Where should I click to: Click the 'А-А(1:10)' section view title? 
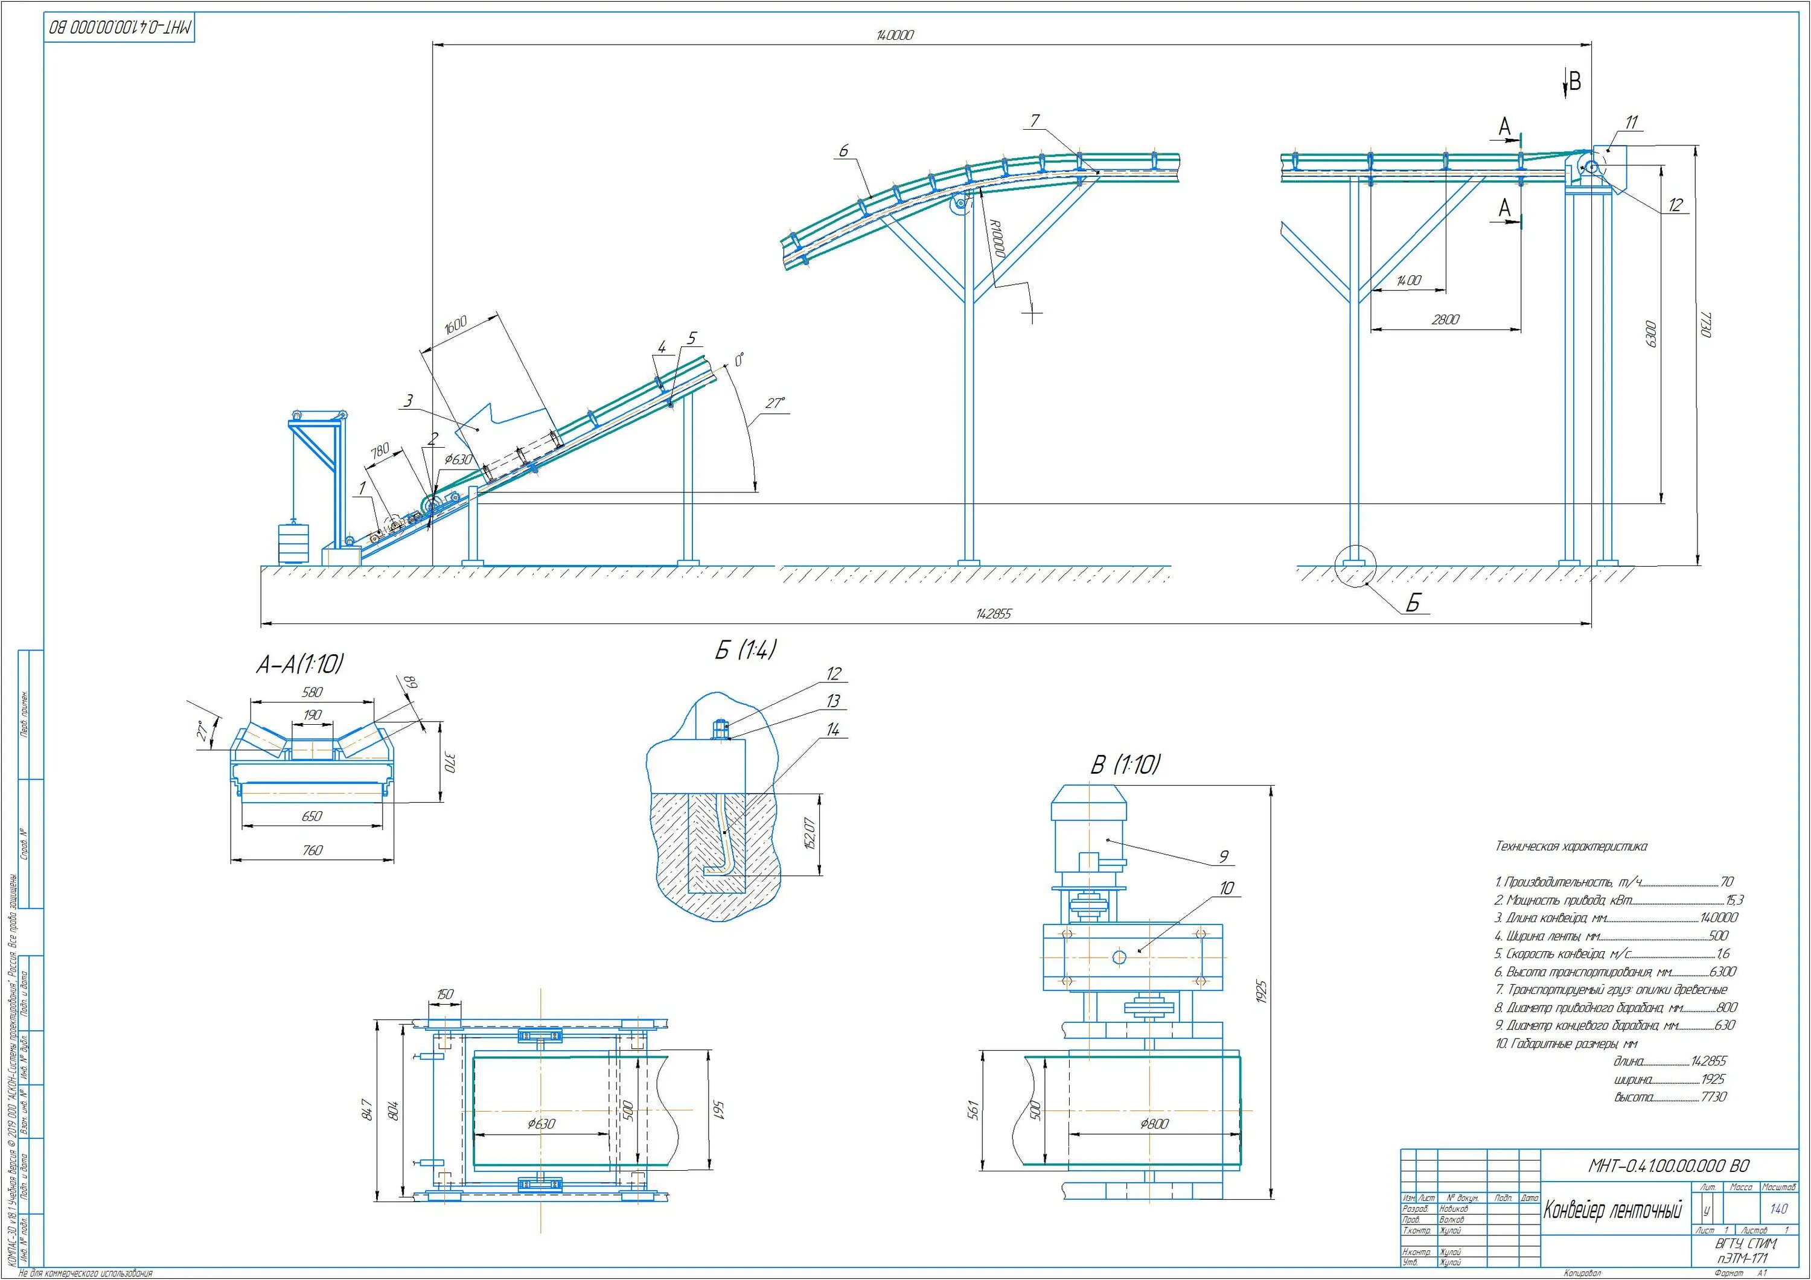301,664
